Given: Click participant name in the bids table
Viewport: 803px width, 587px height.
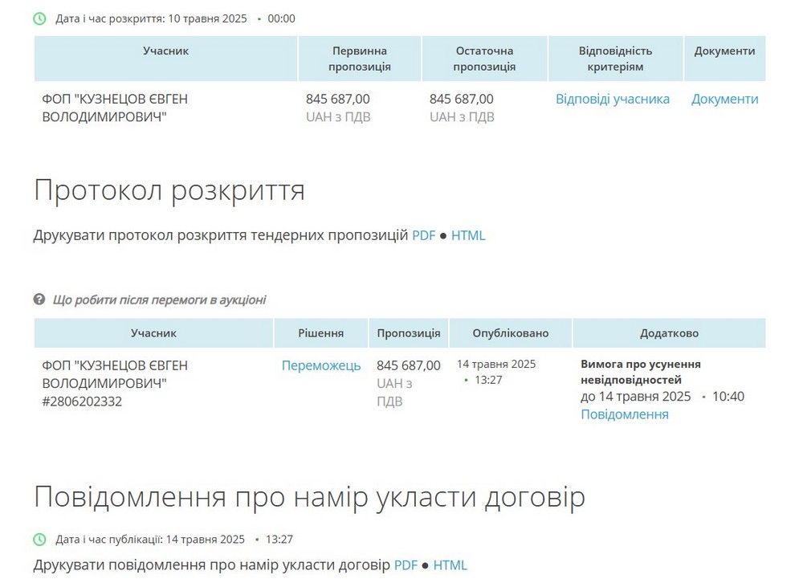Looking at the screenshot, I should 115,108.
